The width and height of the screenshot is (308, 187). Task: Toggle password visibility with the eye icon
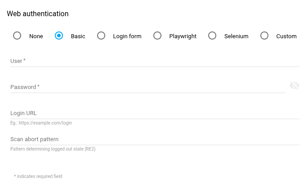pos(295,85)
